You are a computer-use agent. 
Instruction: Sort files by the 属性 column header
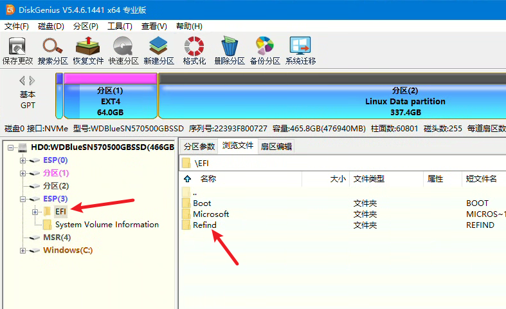click(x=435, y=179)
